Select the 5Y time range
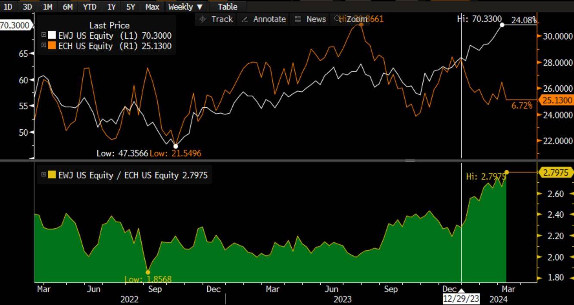The image size is (574, 305). pyautogui.click(x=131, y=6)
